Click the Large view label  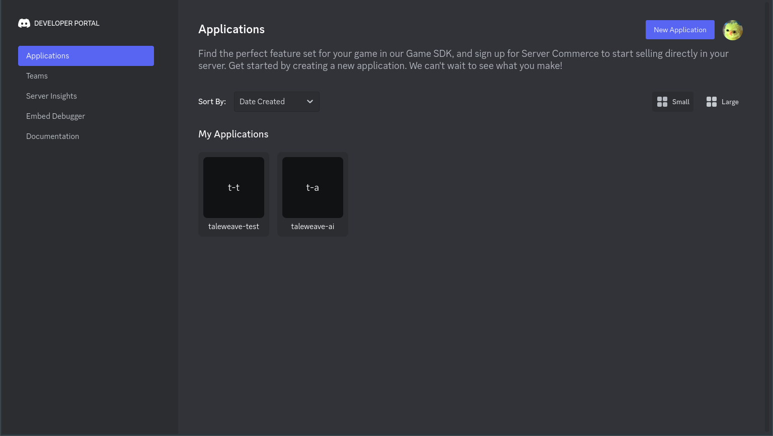pos(730,102)
